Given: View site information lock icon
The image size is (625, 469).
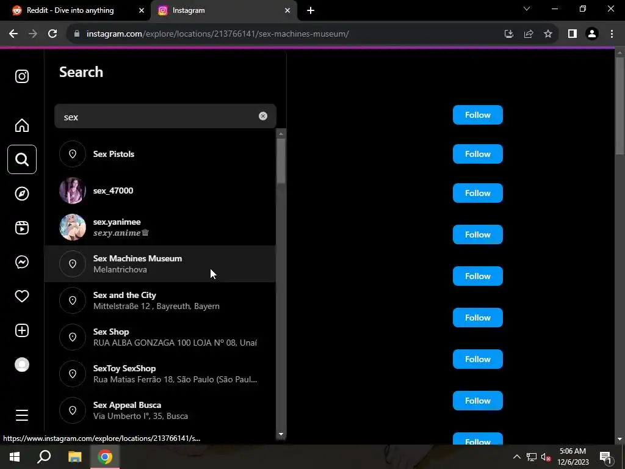Looking at the screenshot, I should click(77, 34).
